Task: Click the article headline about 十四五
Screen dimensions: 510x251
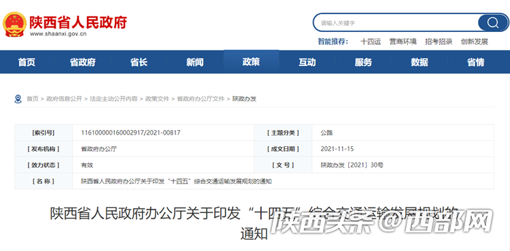Action: [x=254, y=223]
